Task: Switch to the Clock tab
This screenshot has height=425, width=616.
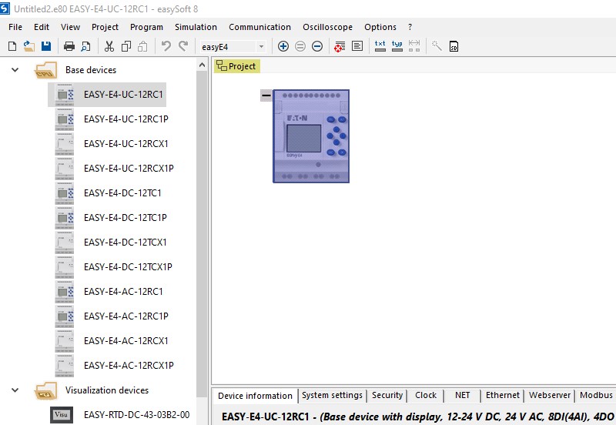Action: [426, 395]
